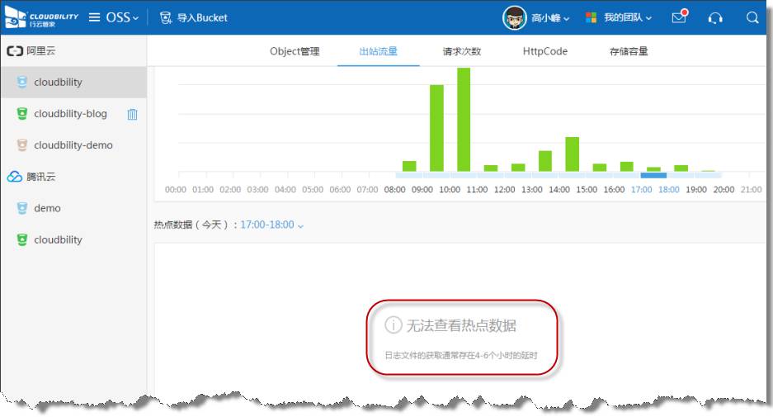Select the demo bucket under 腾讯云

click(47, 208)
